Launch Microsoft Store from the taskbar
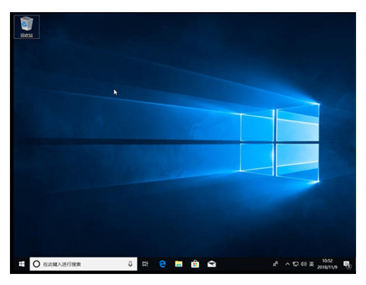 195,264
